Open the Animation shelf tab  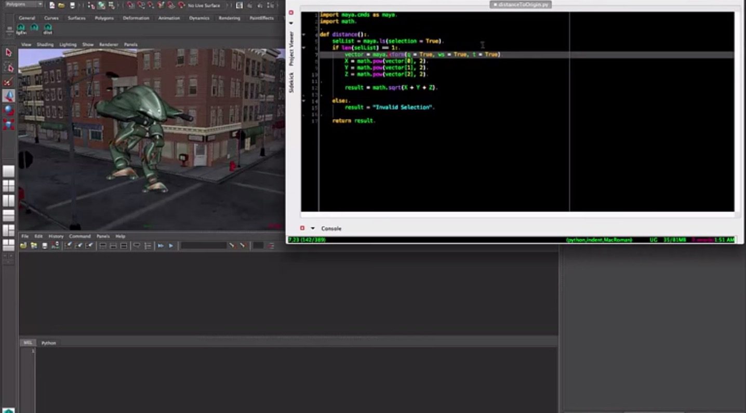tap(169, 18)
